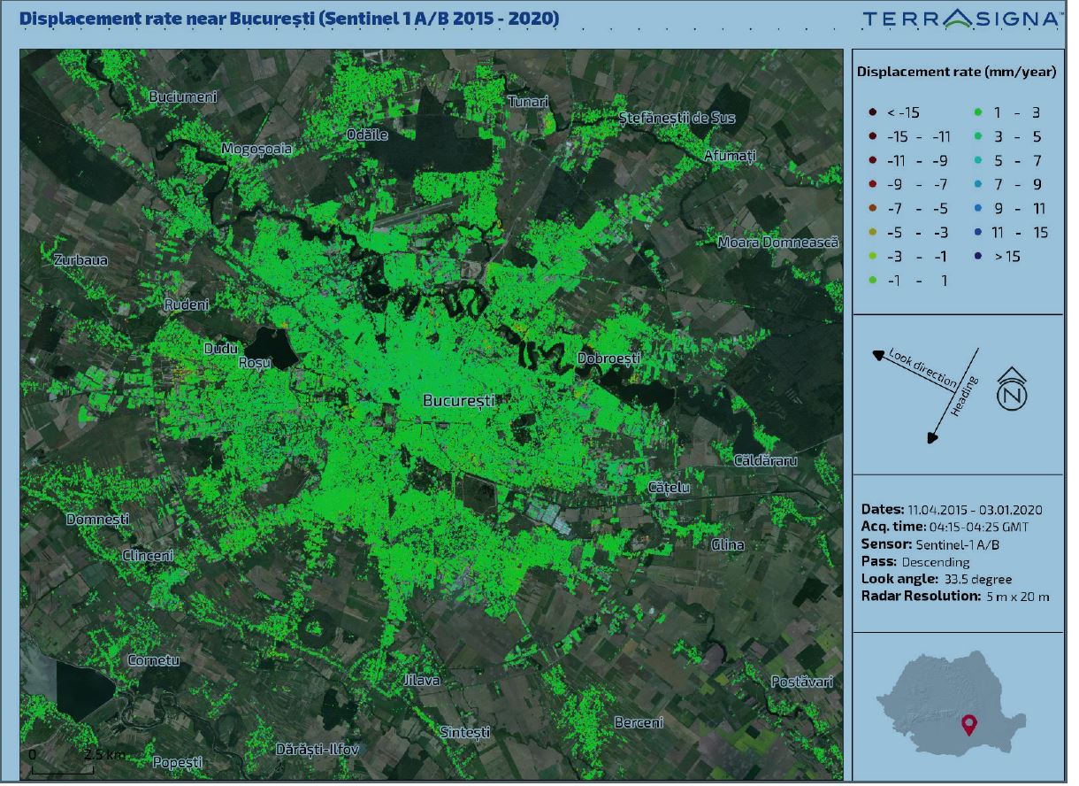Click the '9 - 11' legend swatch dot
Viewport: 1079px width, 786px height.
point(977,209)
